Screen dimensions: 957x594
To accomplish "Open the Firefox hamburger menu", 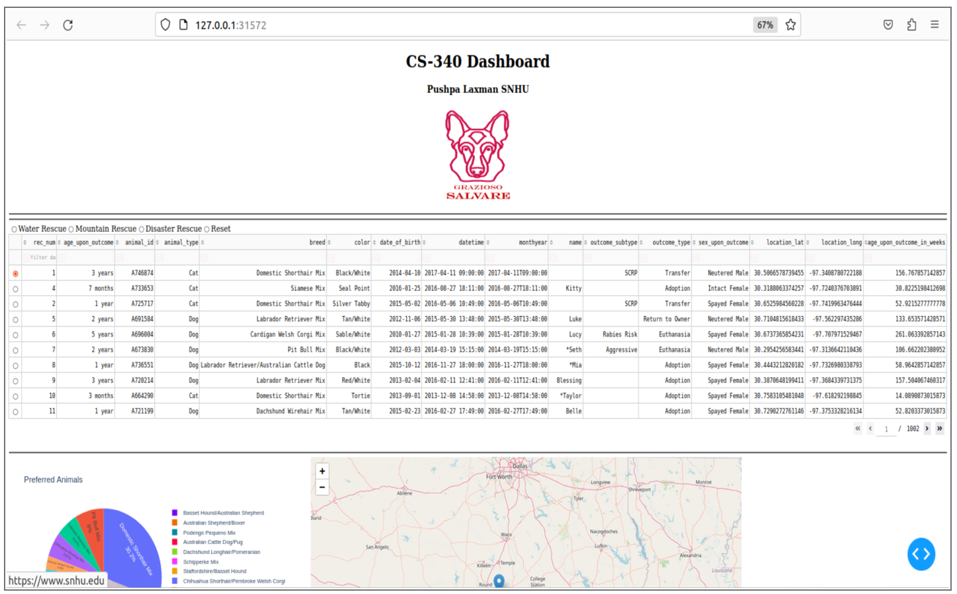I will click(x=934, y=25).
